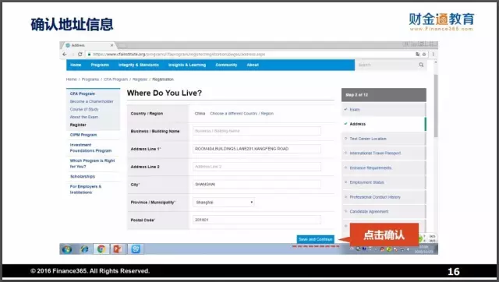Open Become a Charterholder sidebar link
Viewport: 499px width, 282px height.
point(92,101)
